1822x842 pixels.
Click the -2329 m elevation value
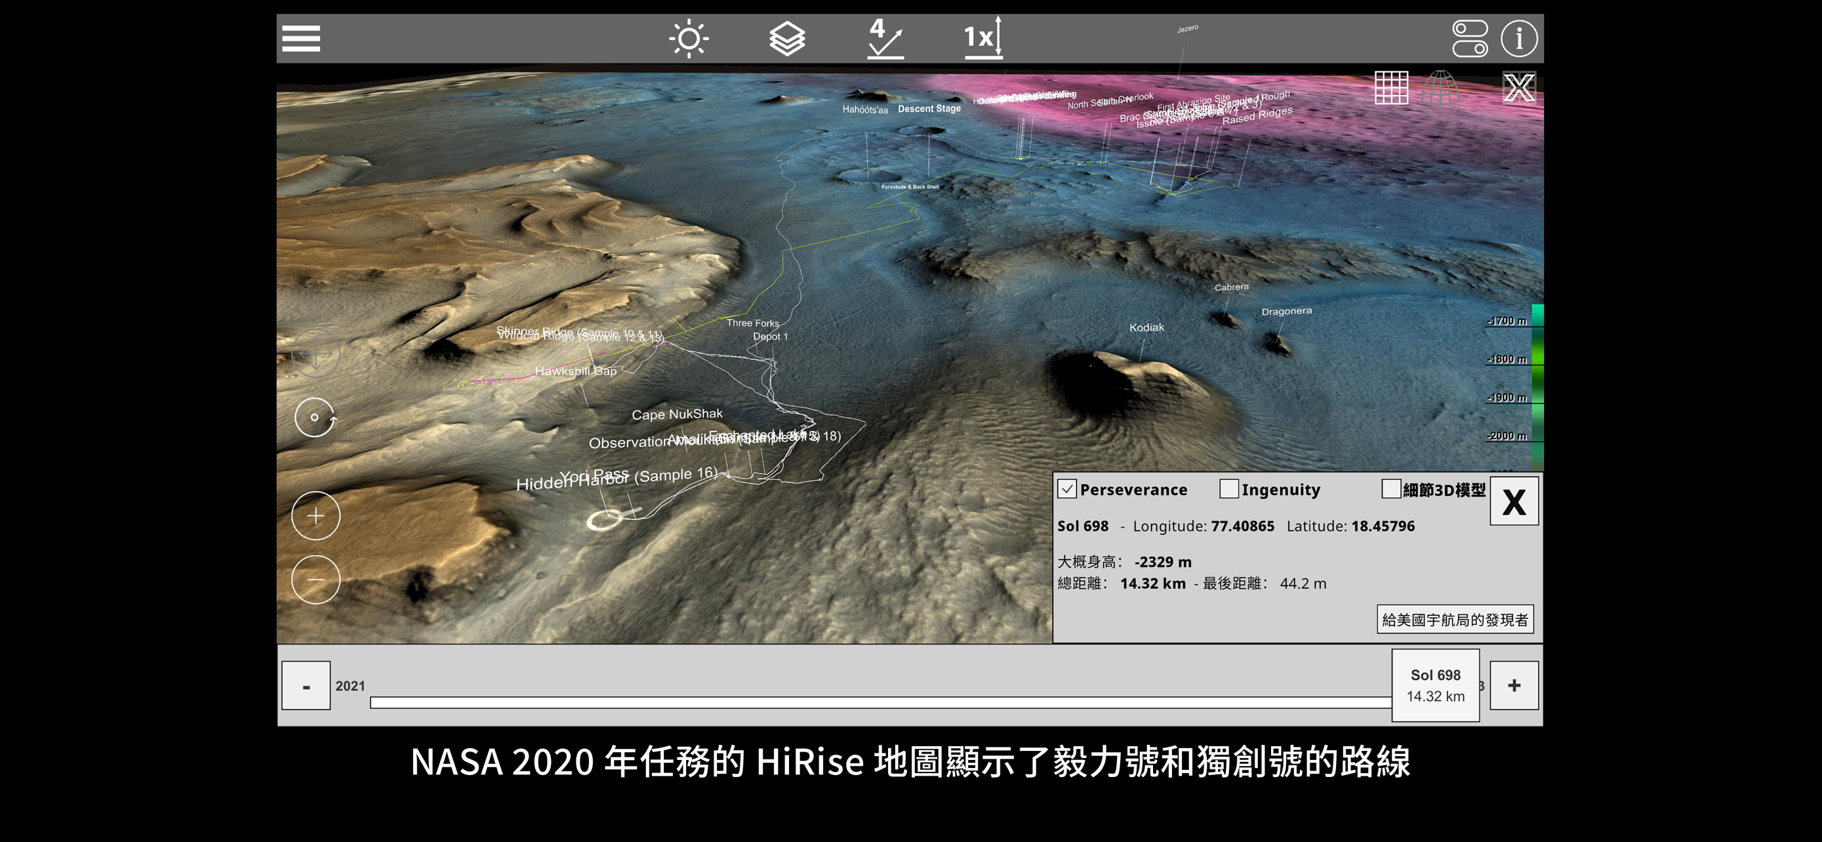[x=1162, y=562]
